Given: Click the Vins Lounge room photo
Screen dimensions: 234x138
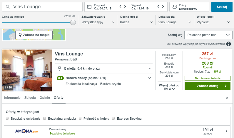Looking at the screenshot, I should (x=27, y=70).
